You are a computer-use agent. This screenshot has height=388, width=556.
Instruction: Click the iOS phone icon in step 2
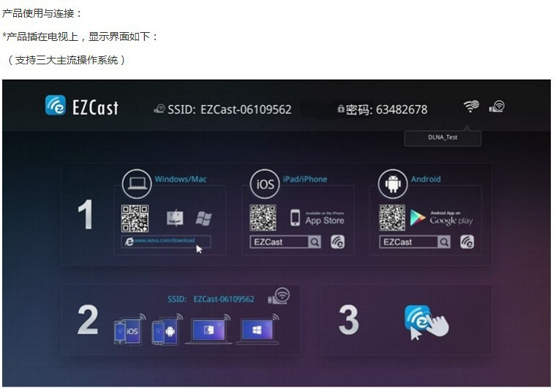127,332
